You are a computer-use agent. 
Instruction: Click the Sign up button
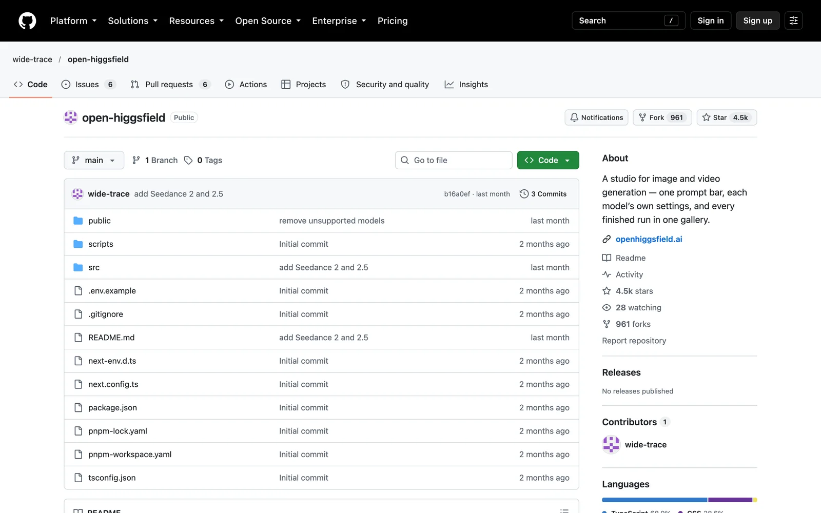[x=758, y=21]
